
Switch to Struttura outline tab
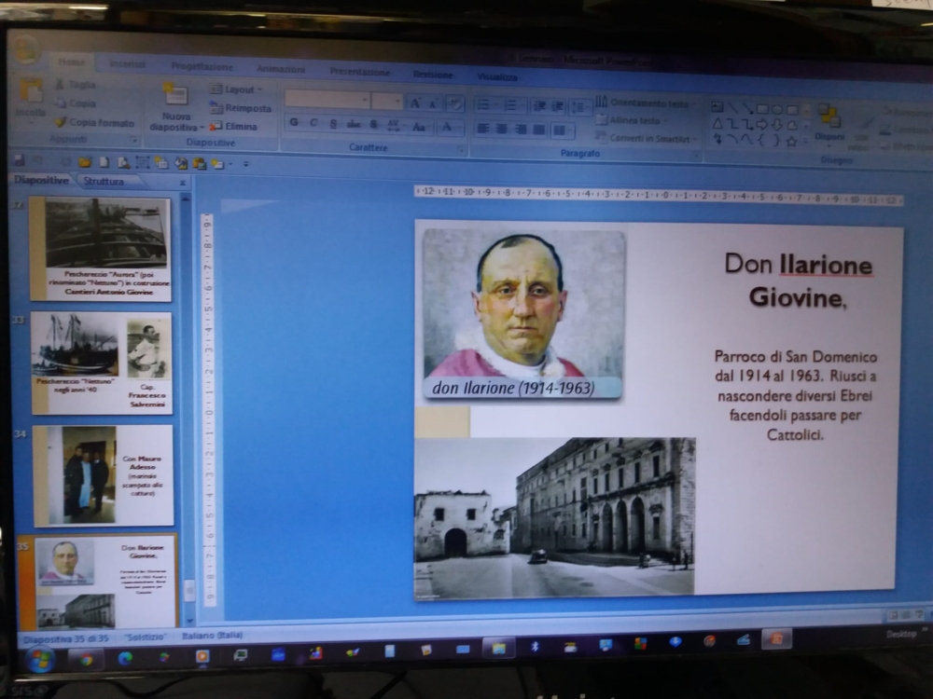[104, 181]
